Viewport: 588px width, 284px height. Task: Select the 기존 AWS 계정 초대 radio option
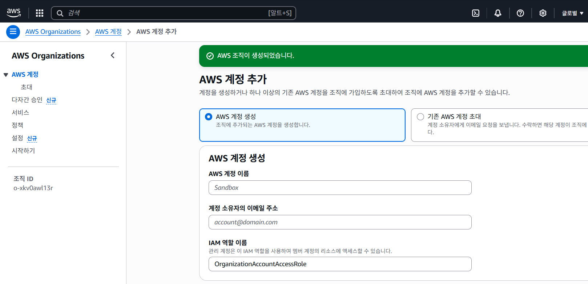[420, 117]
